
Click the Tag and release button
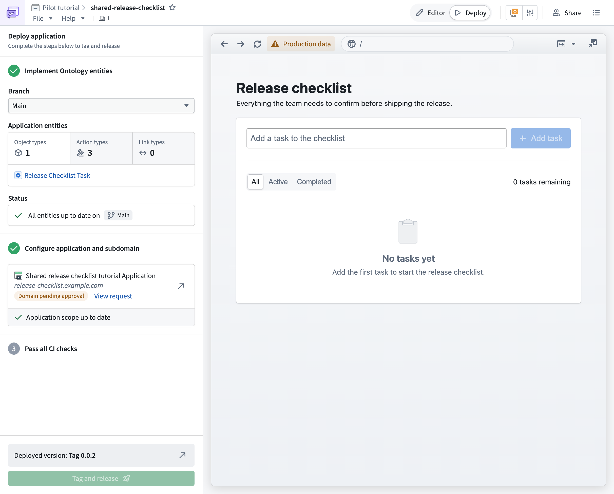[101, 478]
